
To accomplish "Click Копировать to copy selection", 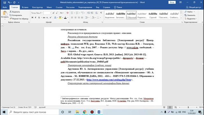I will [x=16, y=15].
